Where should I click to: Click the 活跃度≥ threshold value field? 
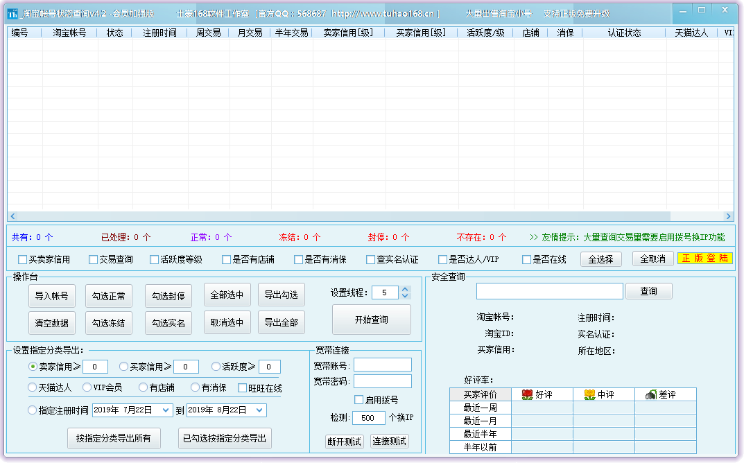270,367
